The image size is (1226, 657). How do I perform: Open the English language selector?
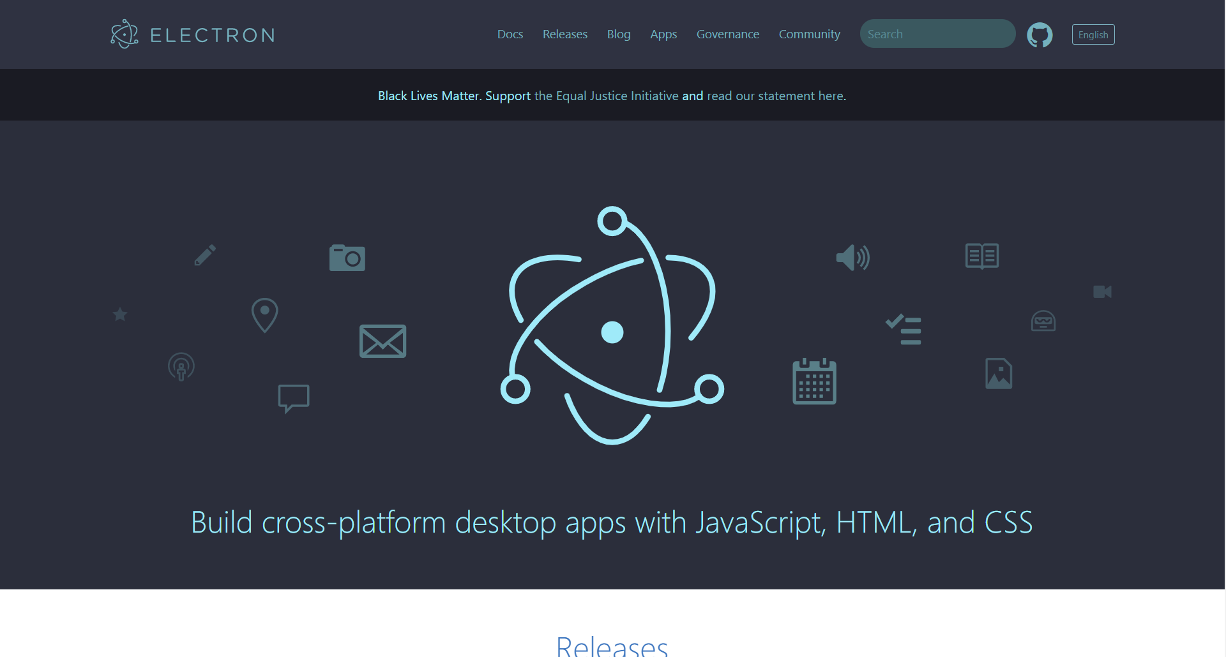click(1093, 34)
